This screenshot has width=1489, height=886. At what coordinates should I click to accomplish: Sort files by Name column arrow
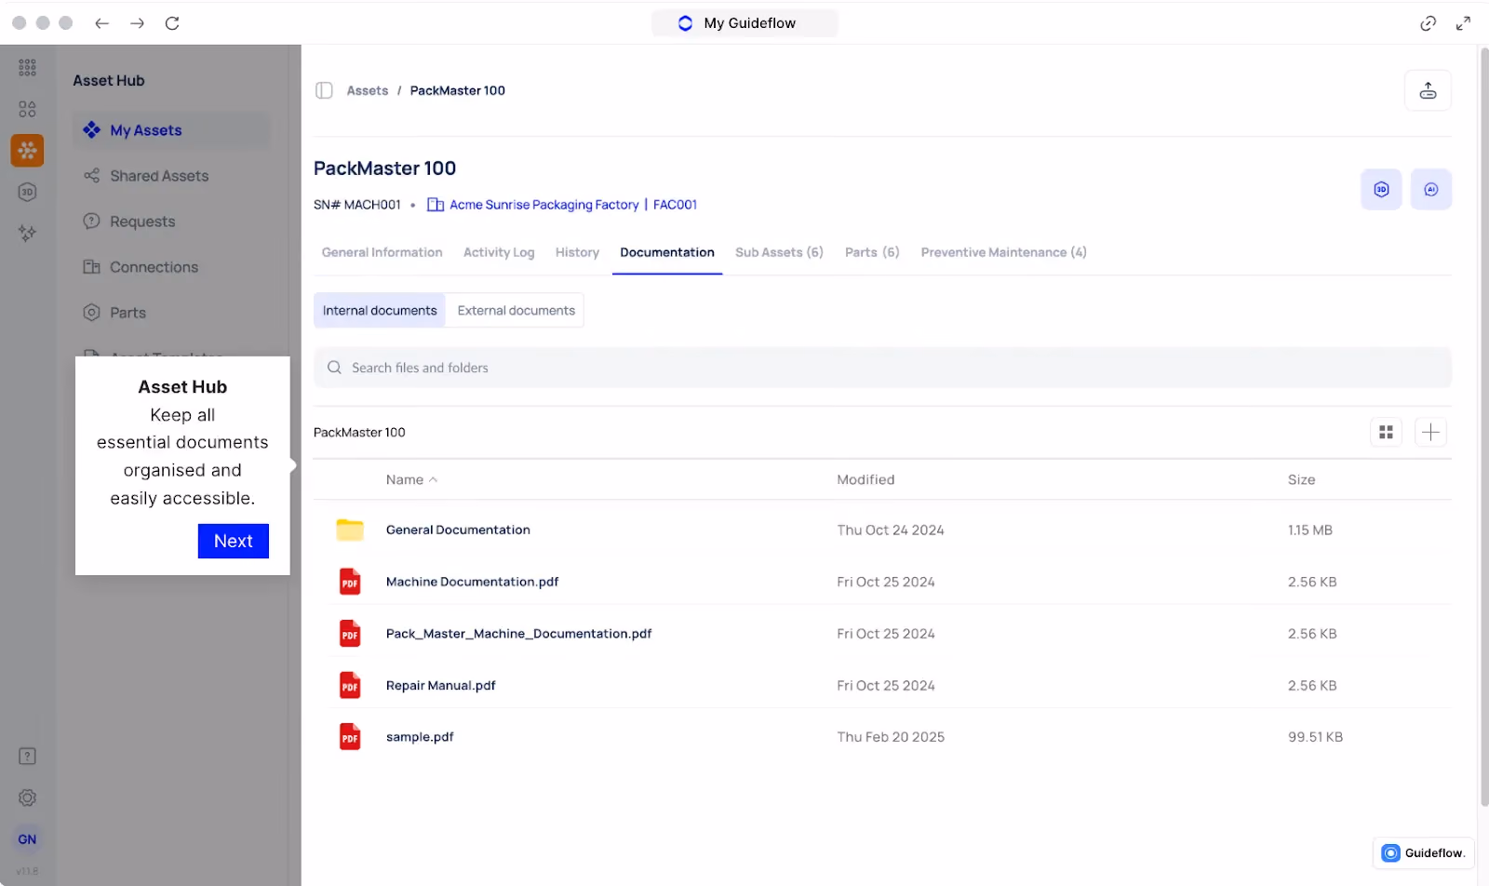[434, 480]
